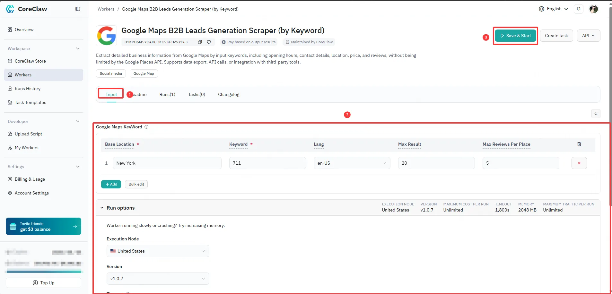The width and height of the screenshot is (612, 294).
Task: Click the "Pay based on output results" badge
Action: (248, 42)
